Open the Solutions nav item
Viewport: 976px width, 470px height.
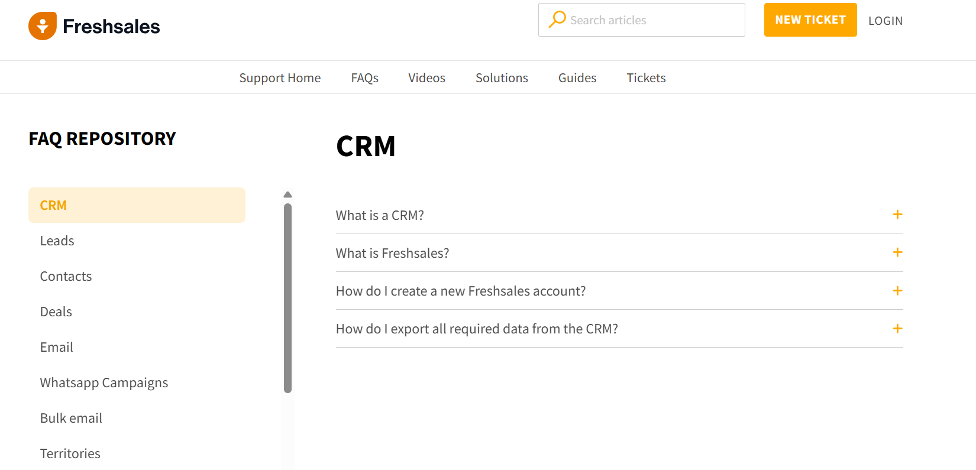(502, 78)
